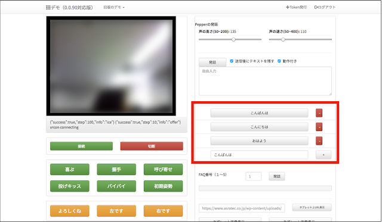The height and width of the screenshot is (222, 382).
Task: Click the red 切断 button
Action: pyautogui.click(x=152, y=146)
